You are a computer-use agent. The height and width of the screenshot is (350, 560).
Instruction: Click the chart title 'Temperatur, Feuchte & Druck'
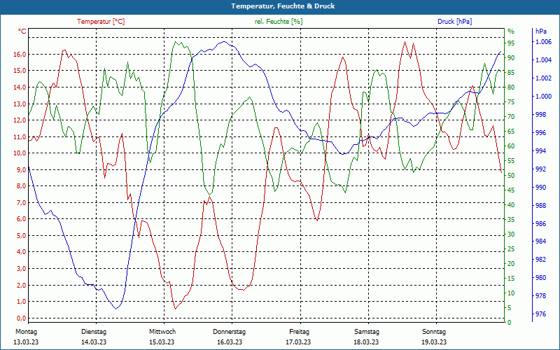283,6
